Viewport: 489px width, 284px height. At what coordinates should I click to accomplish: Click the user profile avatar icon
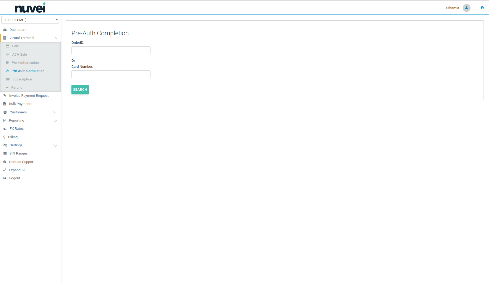466,8
